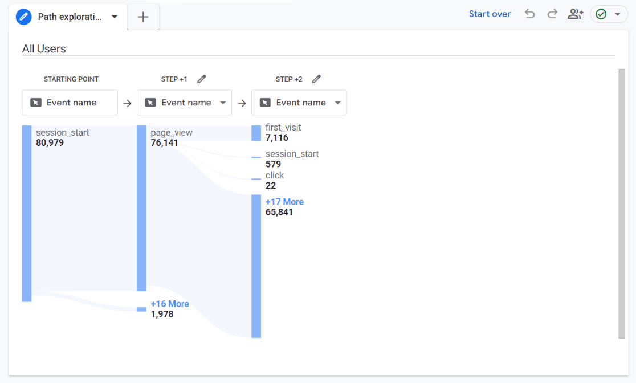Click the Start over link
The width and height of the screenshot is (636, 383).
click(490, 14)
